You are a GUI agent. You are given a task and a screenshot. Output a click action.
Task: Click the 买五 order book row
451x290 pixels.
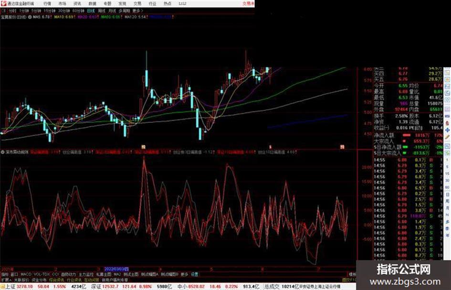(409, 79)
